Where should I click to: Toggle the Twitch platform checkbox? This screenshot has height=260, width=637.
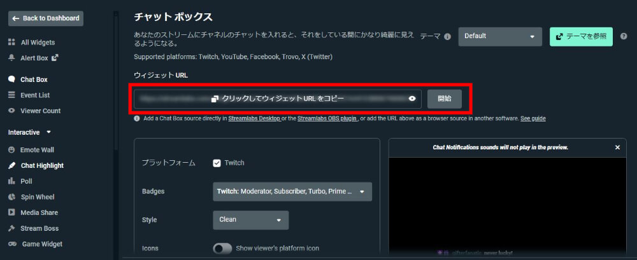coord(217,163)
